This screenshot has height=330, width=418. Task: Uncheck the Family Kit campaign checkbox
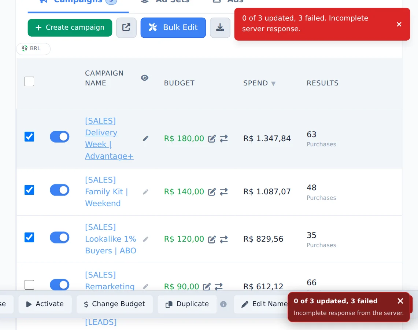(x=29, y=190)
